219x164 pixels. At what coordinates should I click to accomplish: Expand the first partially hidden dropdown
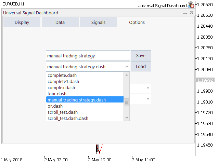click(x=148, y=88)
